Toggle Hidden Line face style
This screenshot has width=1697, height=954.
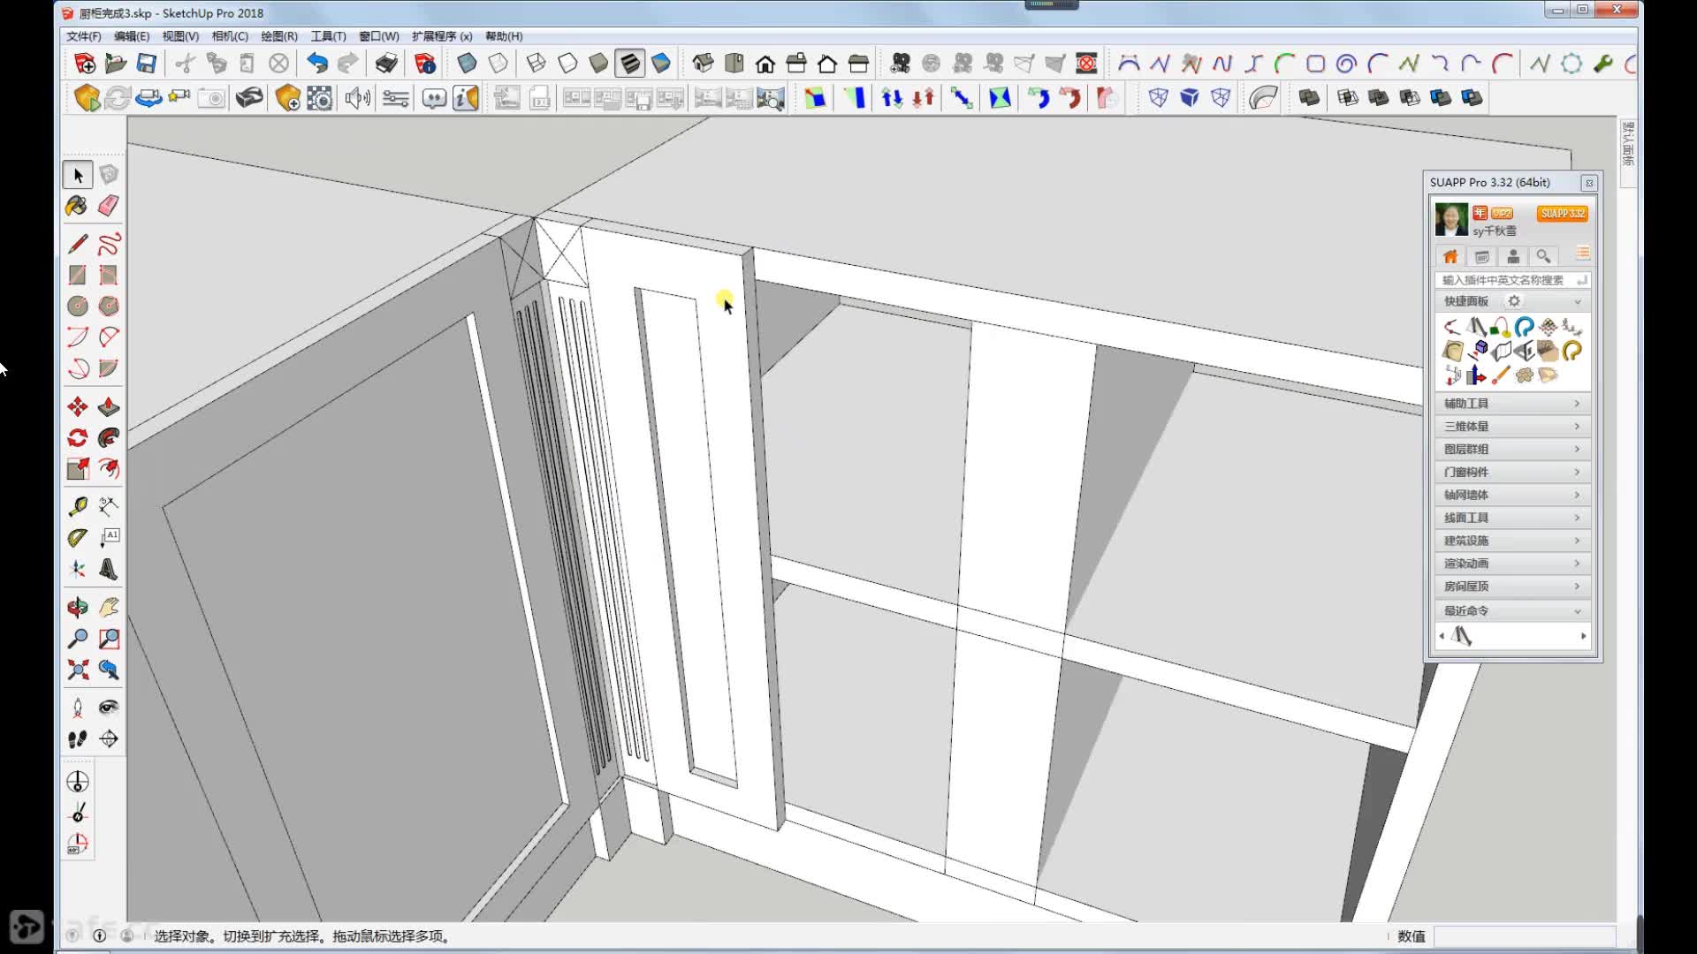pyautogui.click(x=567, y=63)
